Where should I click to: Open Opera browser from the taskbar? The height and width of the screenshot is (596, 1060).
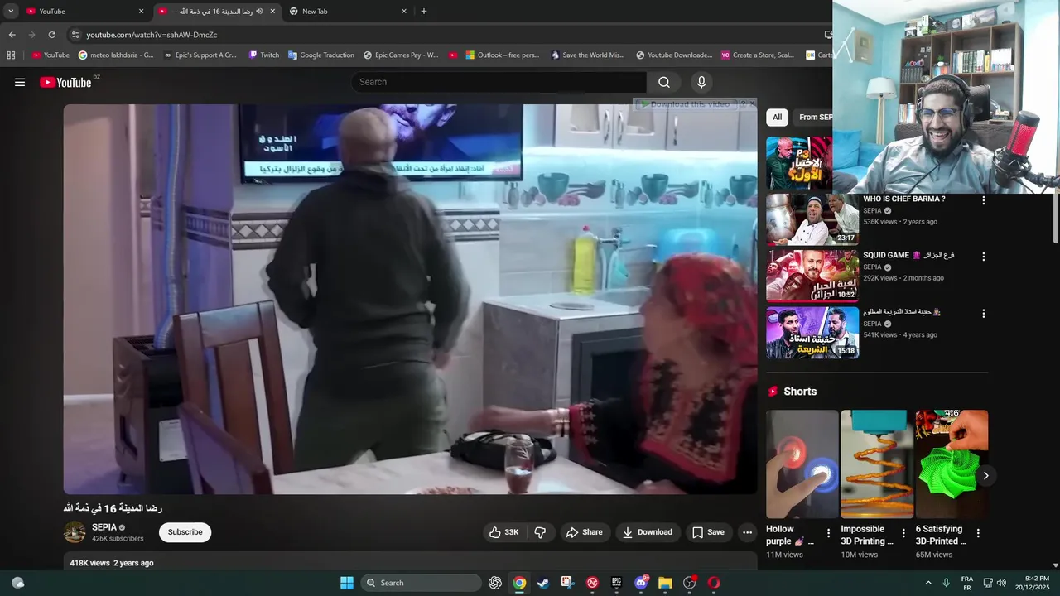(714, 583)
